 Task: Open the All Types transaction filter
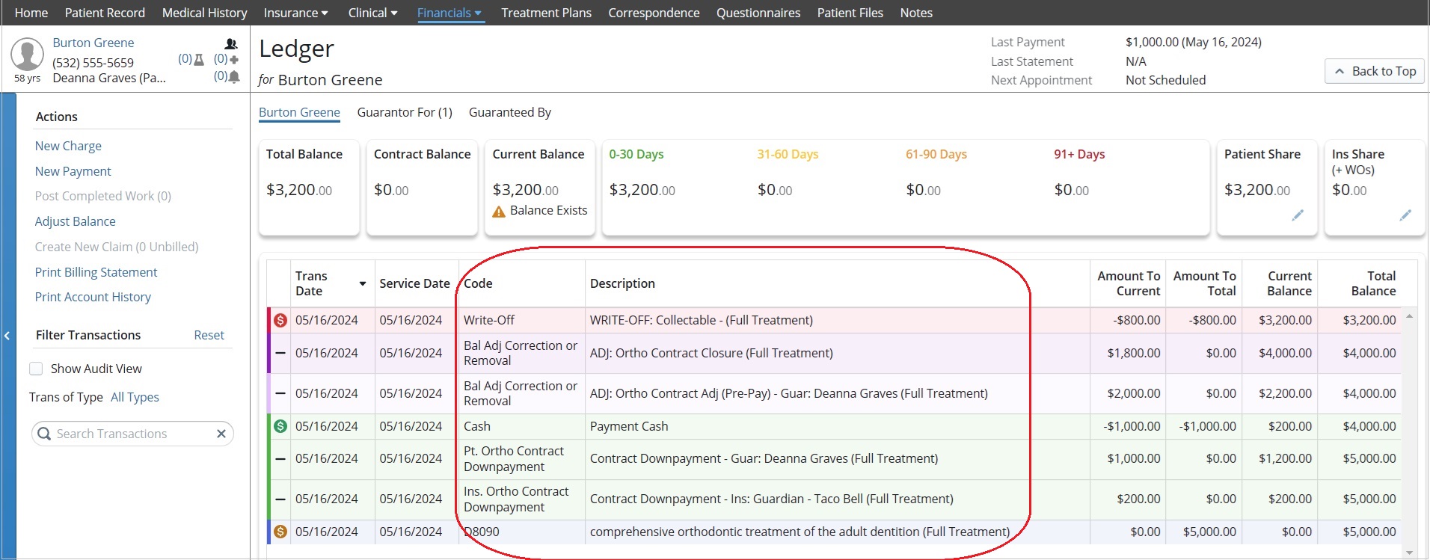click(x=135, y=397)
